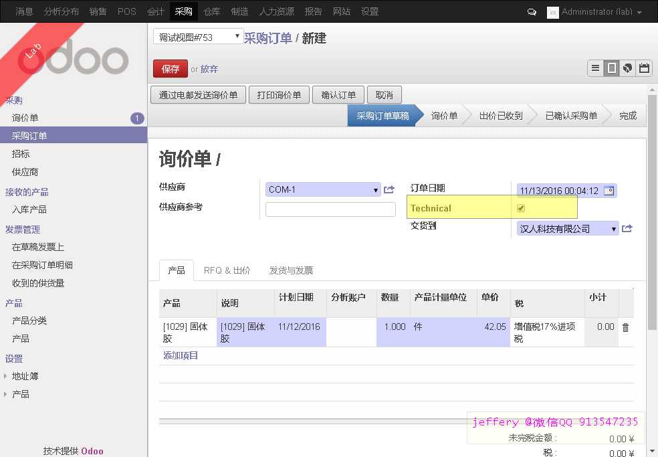Select 入库产品 in the sidebar
The height and width of the screenshot is (457, 658).
coord(29,209)
